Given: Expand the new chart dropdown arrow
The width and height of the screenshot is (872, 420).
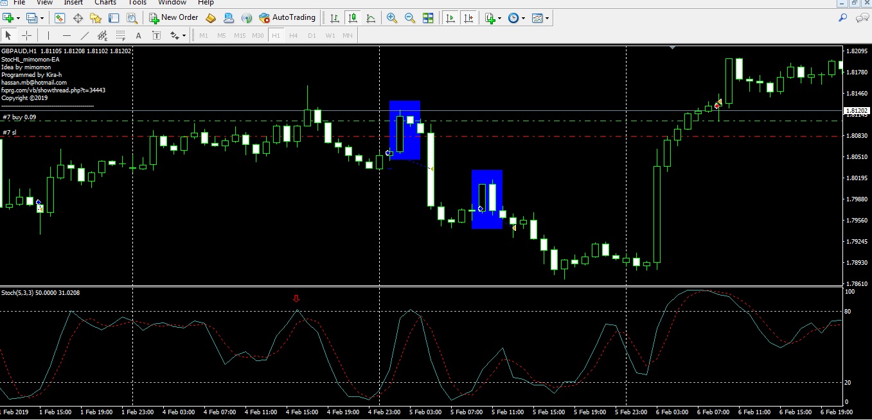Looking at the screenshot, I should point(17,18).
